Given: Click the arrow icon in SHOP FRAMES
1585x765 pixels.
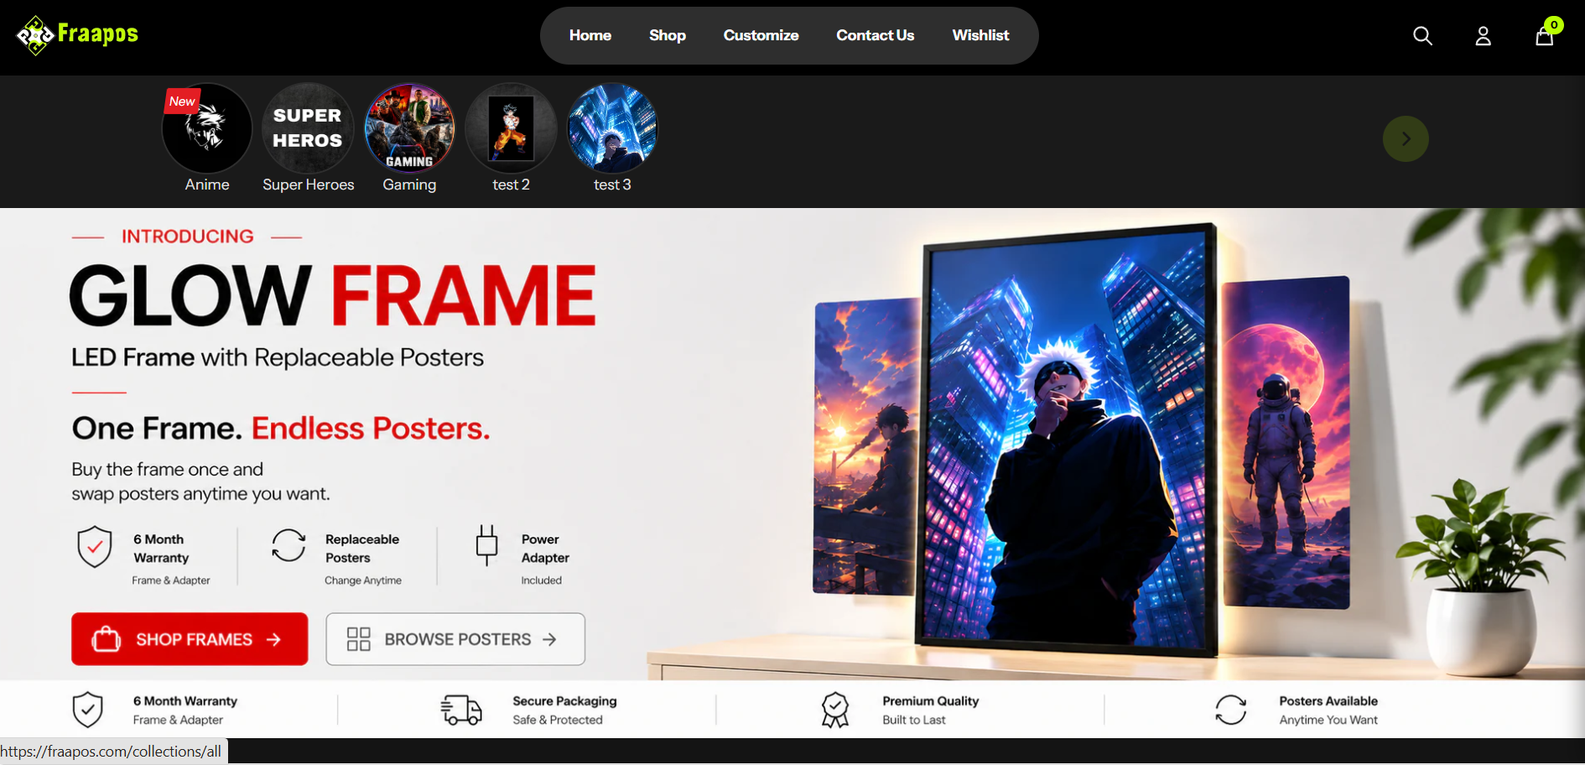Looking at the screenshot, I should [x=273, y=640].
